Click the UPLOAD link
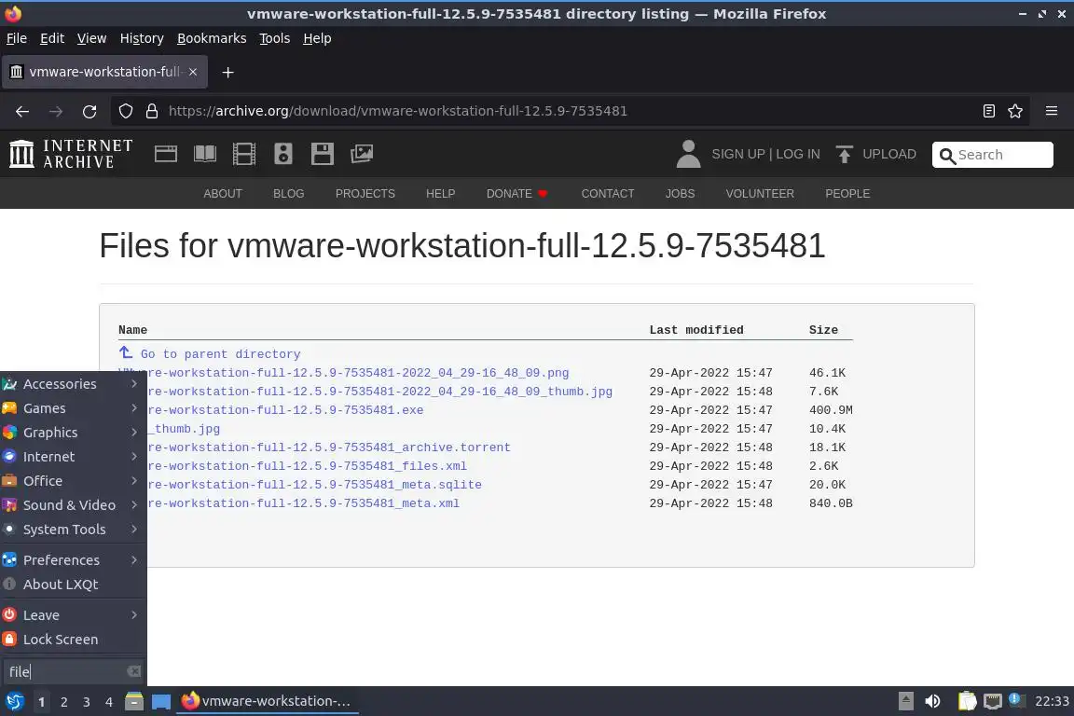 click(889, 154)
